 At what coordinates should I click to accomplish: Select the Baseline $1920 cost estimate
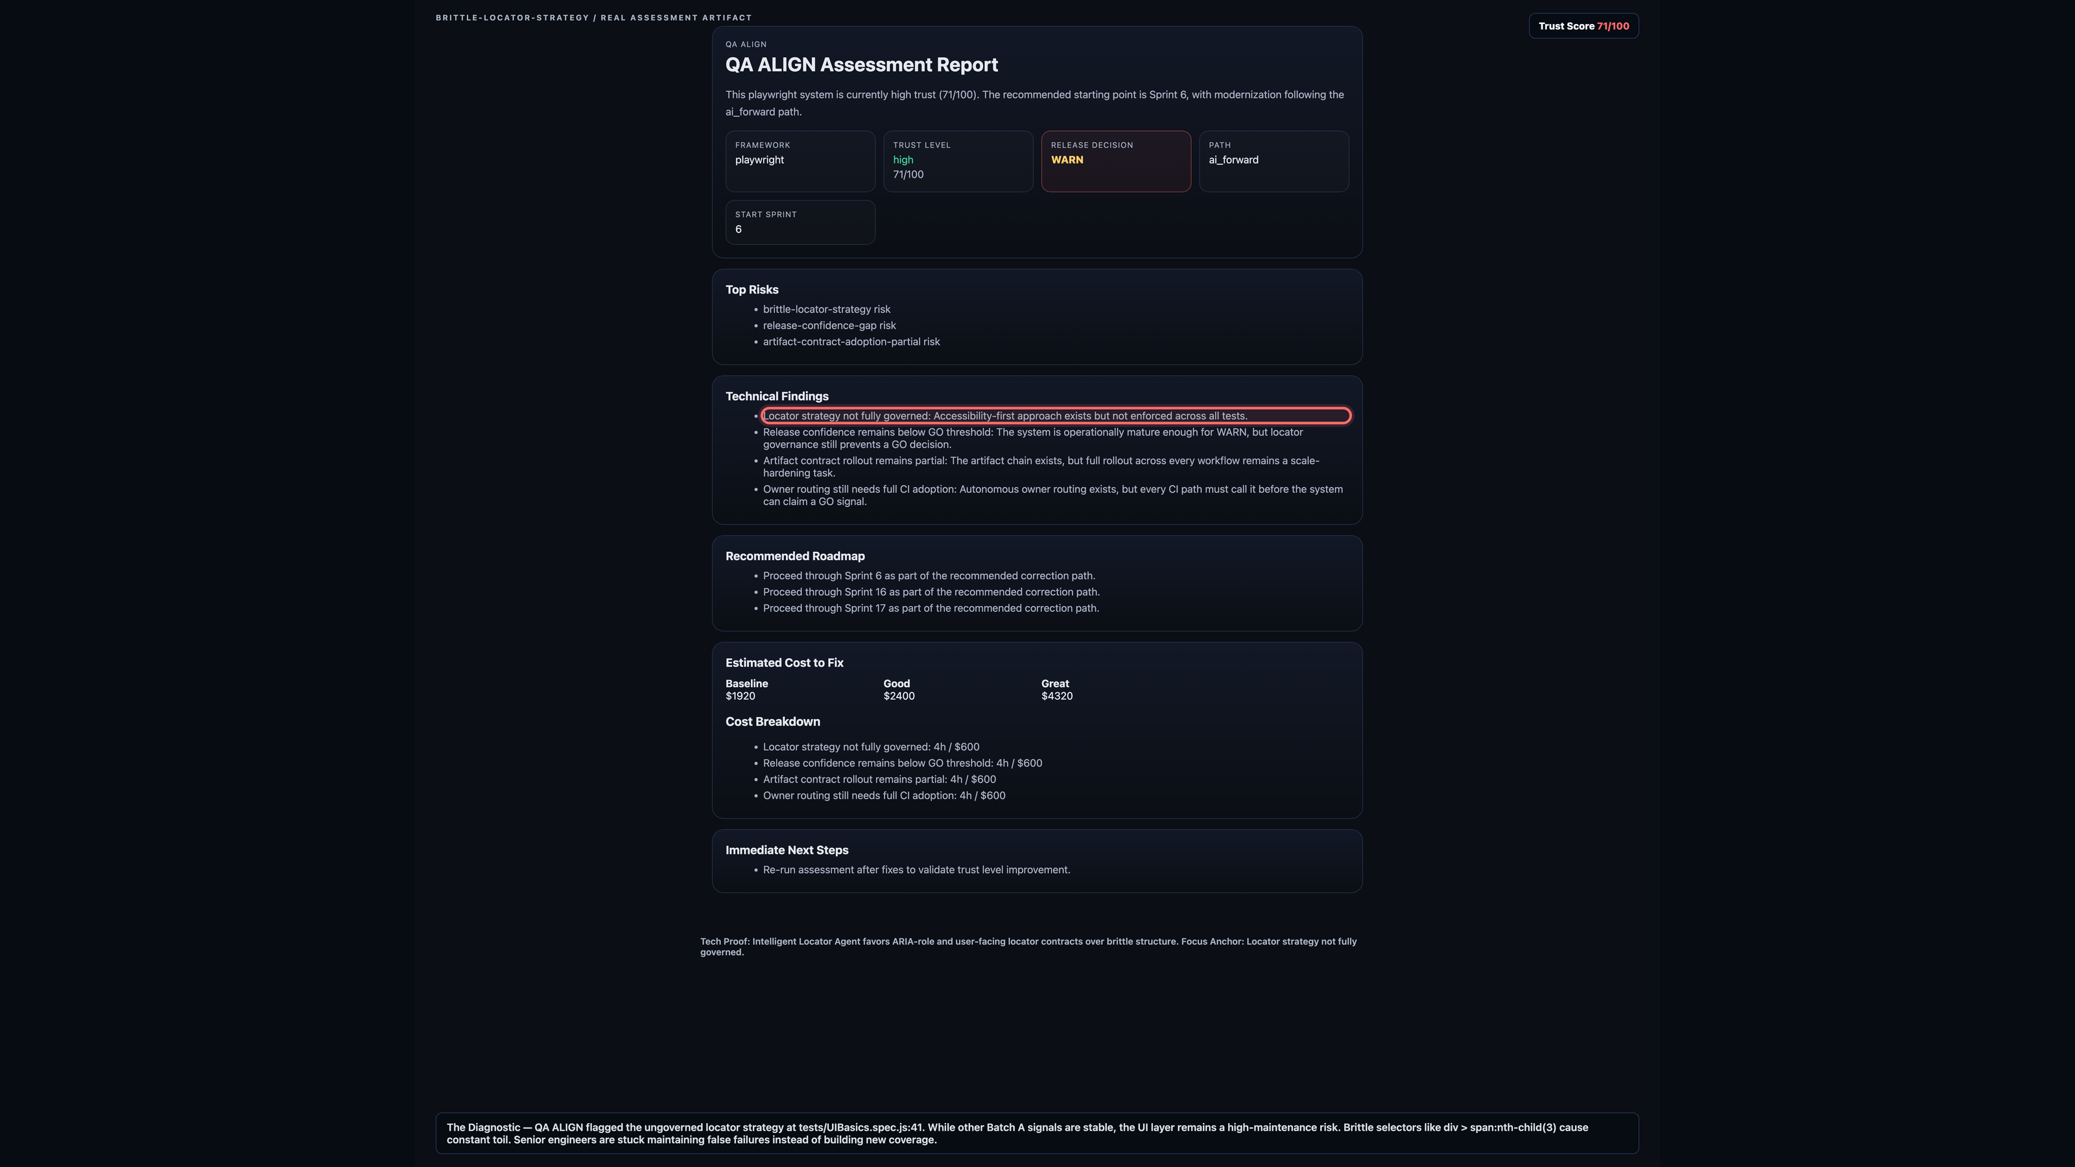click(x=747, y=689)
